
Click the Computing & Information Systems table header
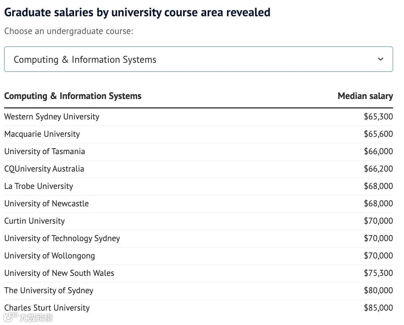coord(73,96)
